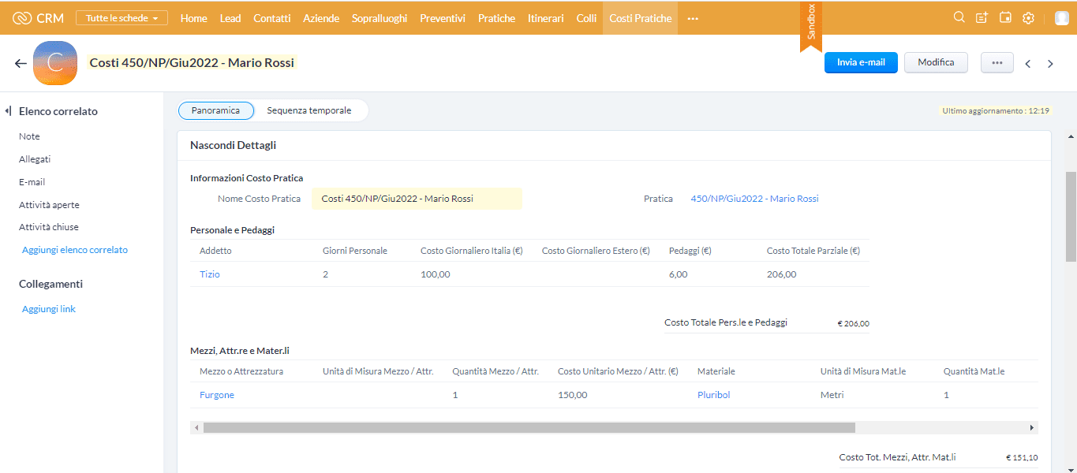Click the Nome Costo Pratica field

(417, 199)
